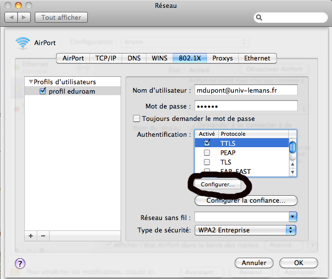The height and width of the screenshot is (279, 332).
Task: Enable the PEAP protocol checkbox
Action: coord(207,153)
